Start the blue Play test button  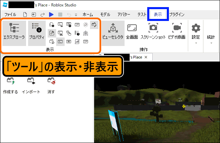tap(51, 15)
